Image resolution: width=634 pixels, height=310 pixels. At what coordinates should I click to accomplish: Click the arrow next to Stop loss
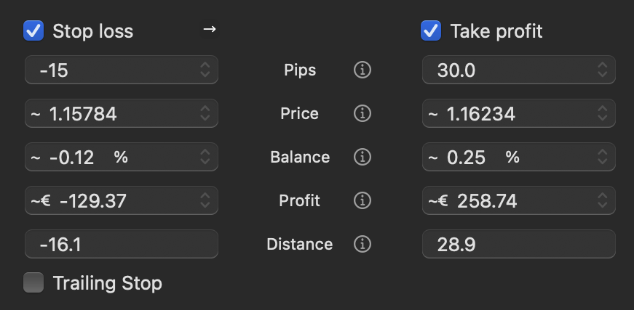click(210, 30)
